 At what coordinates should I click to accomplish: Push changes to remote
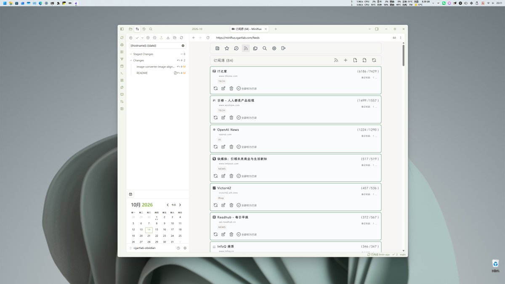(x=161, y=38)
